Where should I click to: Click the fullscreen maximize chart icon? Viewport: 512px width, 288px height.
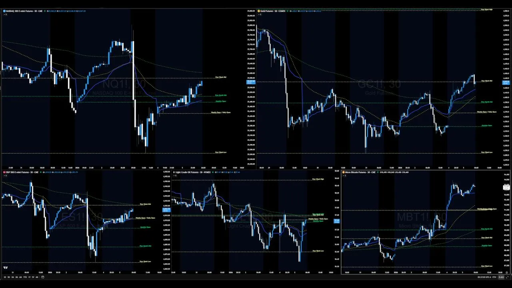[507, 277]
